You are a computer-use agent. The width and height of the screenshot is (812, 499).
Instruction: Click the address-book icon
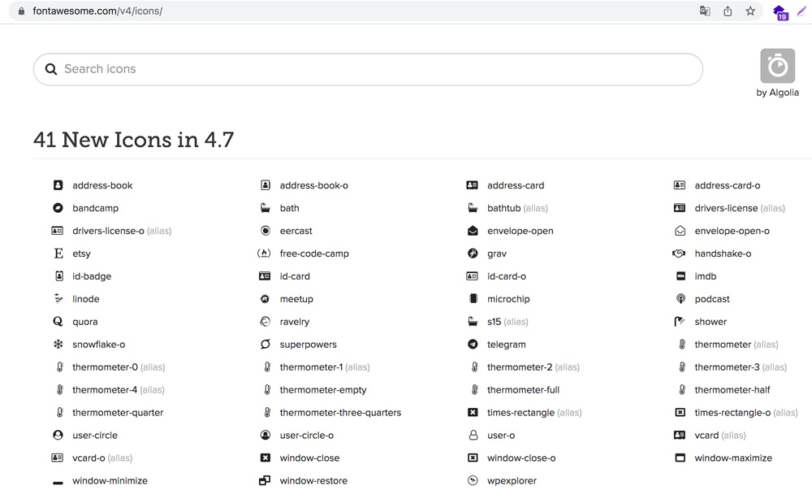tap(58, 185)
